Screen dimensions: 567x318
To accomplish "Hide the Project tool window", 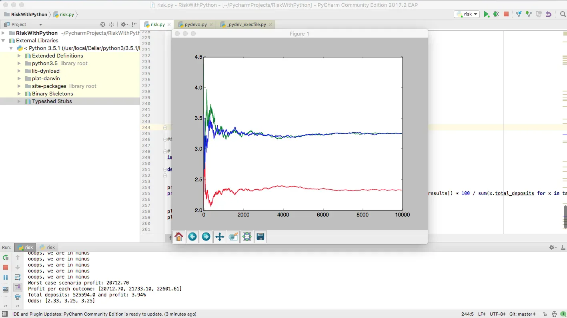I will pyautogui.click(x=134, y=24).
